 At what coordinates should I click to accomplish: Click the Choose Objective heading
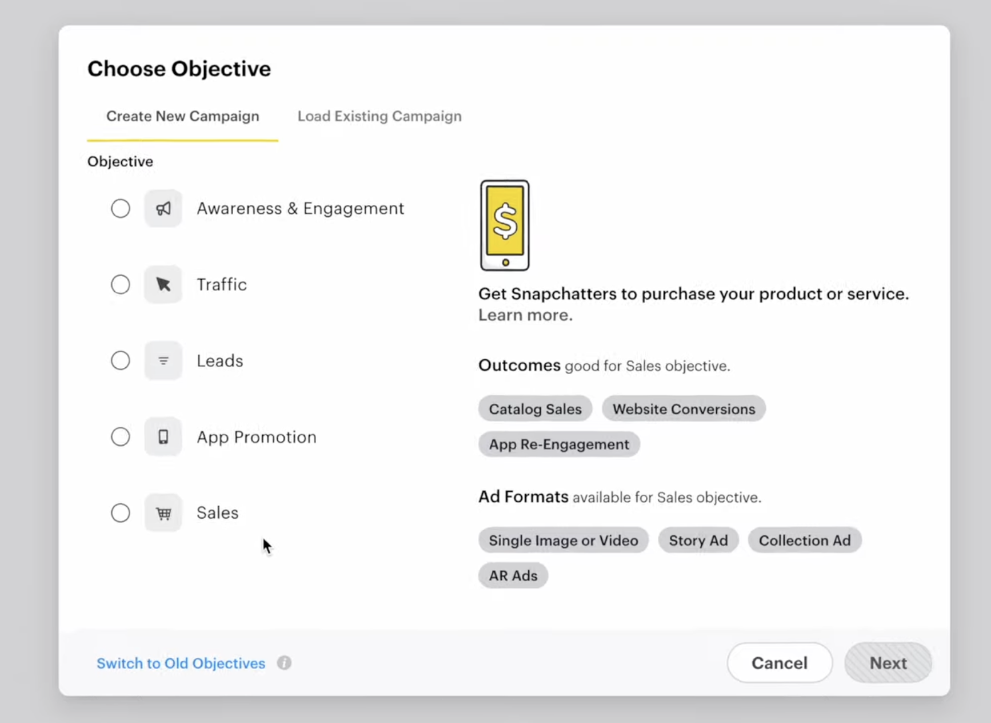pos(179,69)
